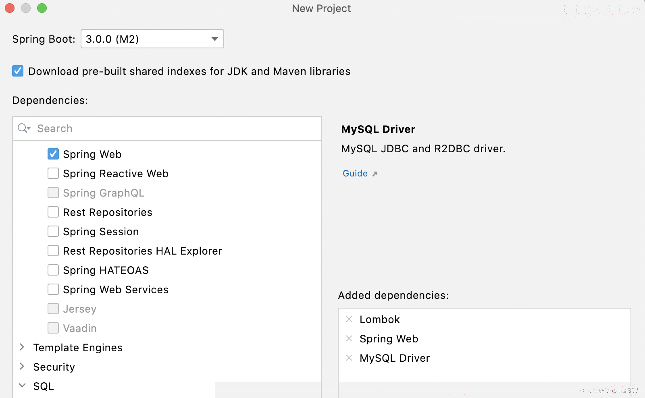Click the Jersey checkbox
Viewport: 645px width, 398px height.
click(x=53, y=309)
